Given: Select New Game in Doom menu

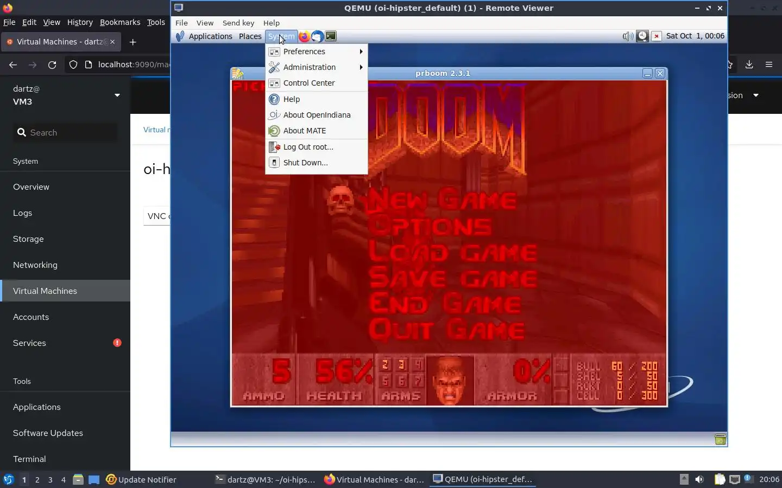Looking at the screenshot, I should click(x=442, y=200).
